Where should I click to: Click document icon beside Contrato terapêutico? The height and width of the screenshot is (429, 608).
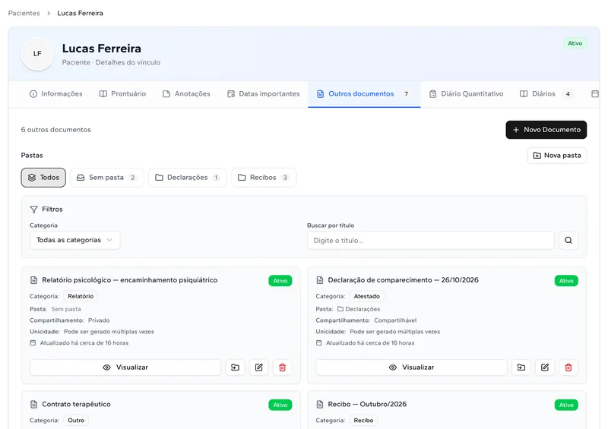[x=33, y=405]
